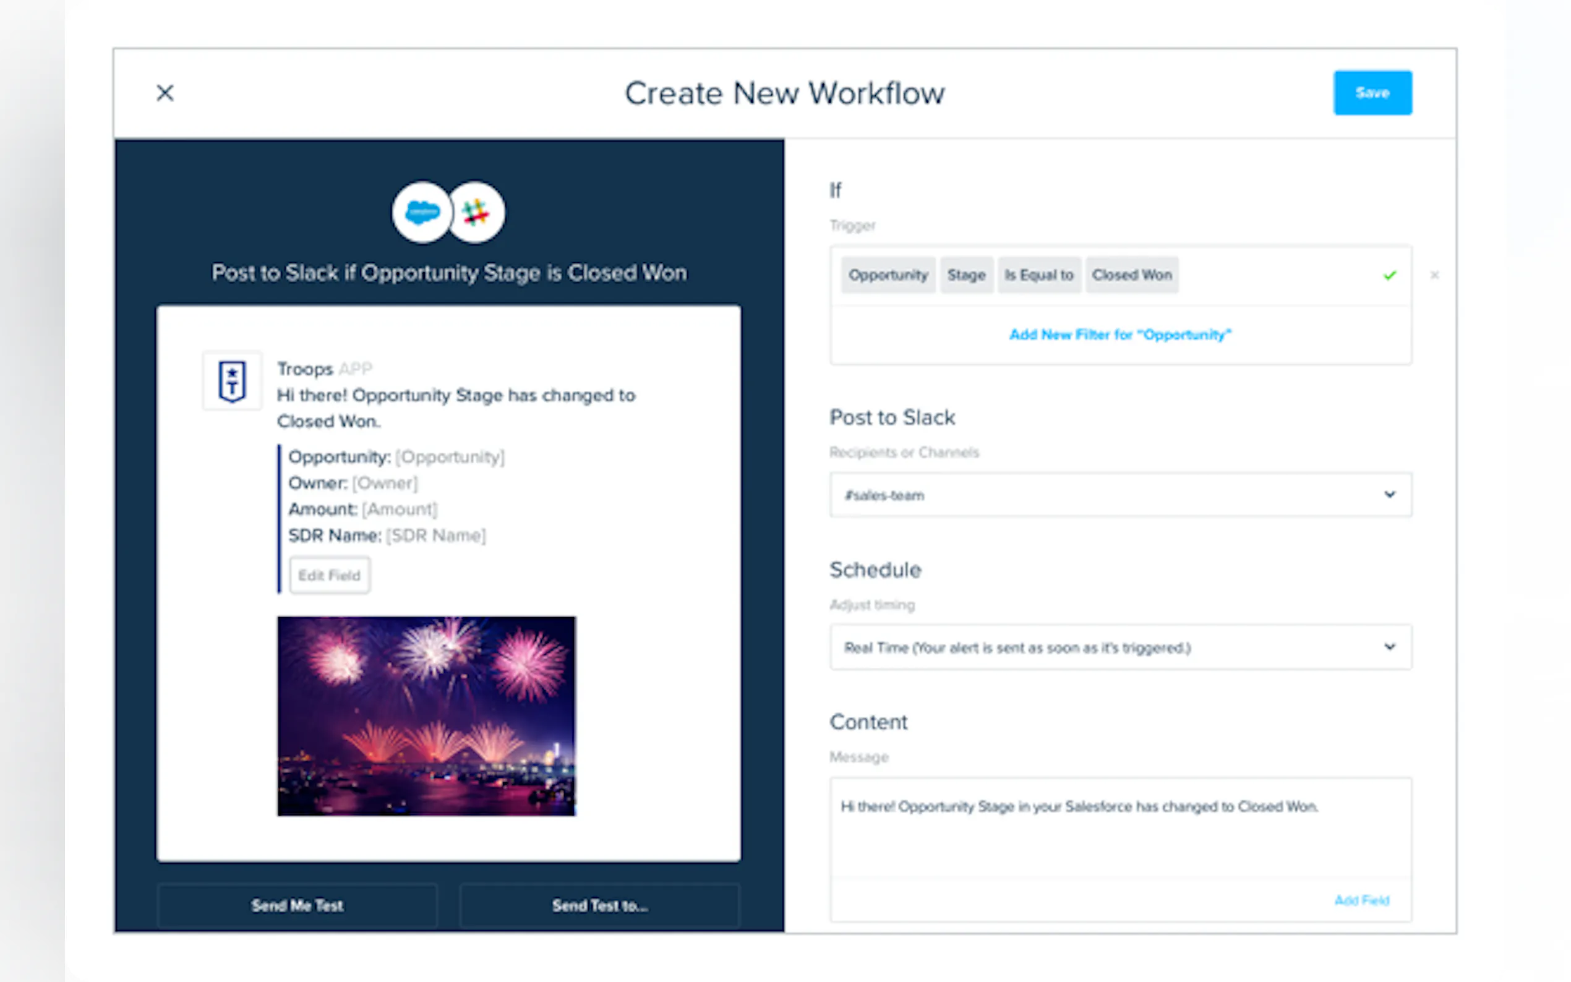Click the Closed Won value tag
1571x982 pixels.
point(1131,275)
